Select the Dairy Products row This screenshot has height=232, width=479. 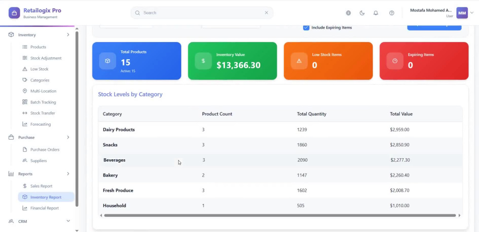coord(280,130)
